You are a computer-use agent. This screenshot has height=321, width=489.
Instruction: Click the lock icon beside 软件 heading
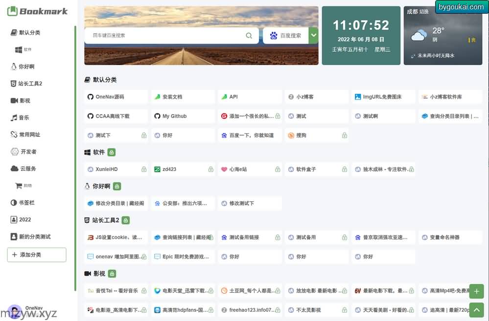pos(112,152)
